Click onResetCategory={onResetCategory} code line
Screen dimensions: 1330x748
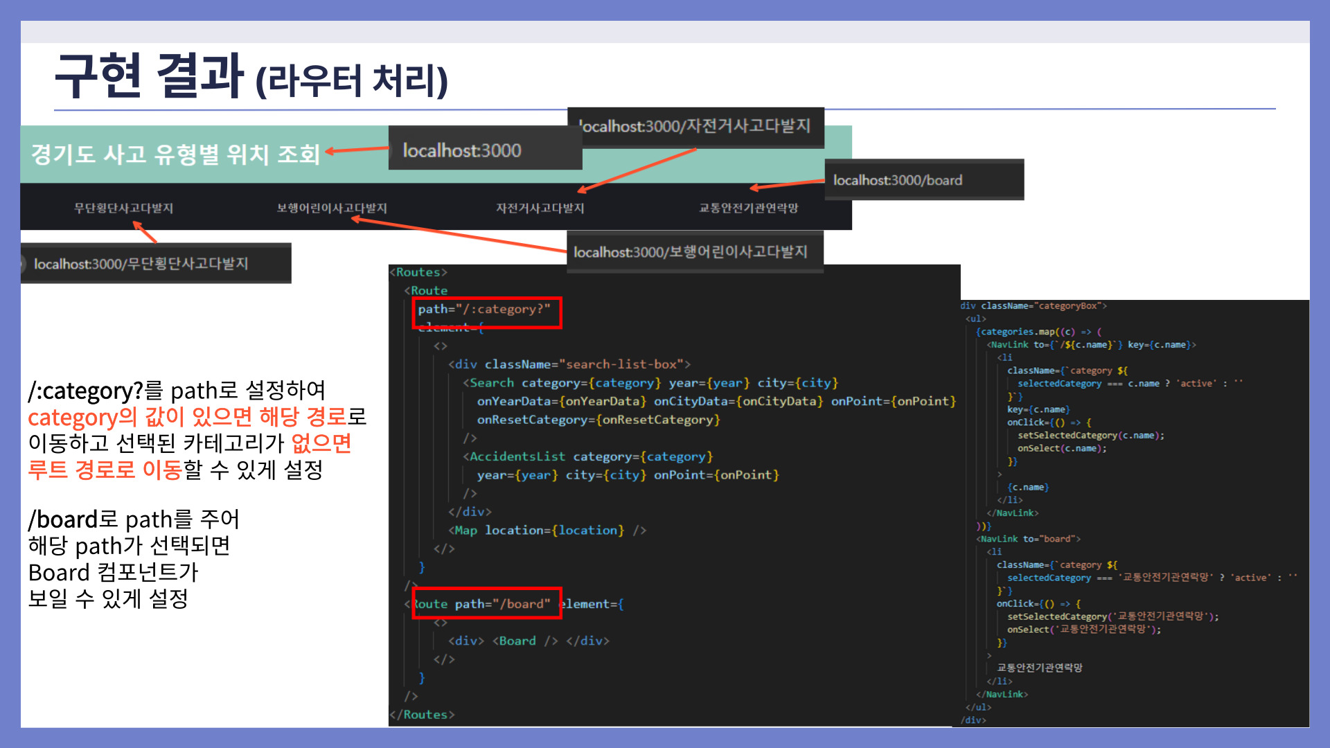pos(598,420)
